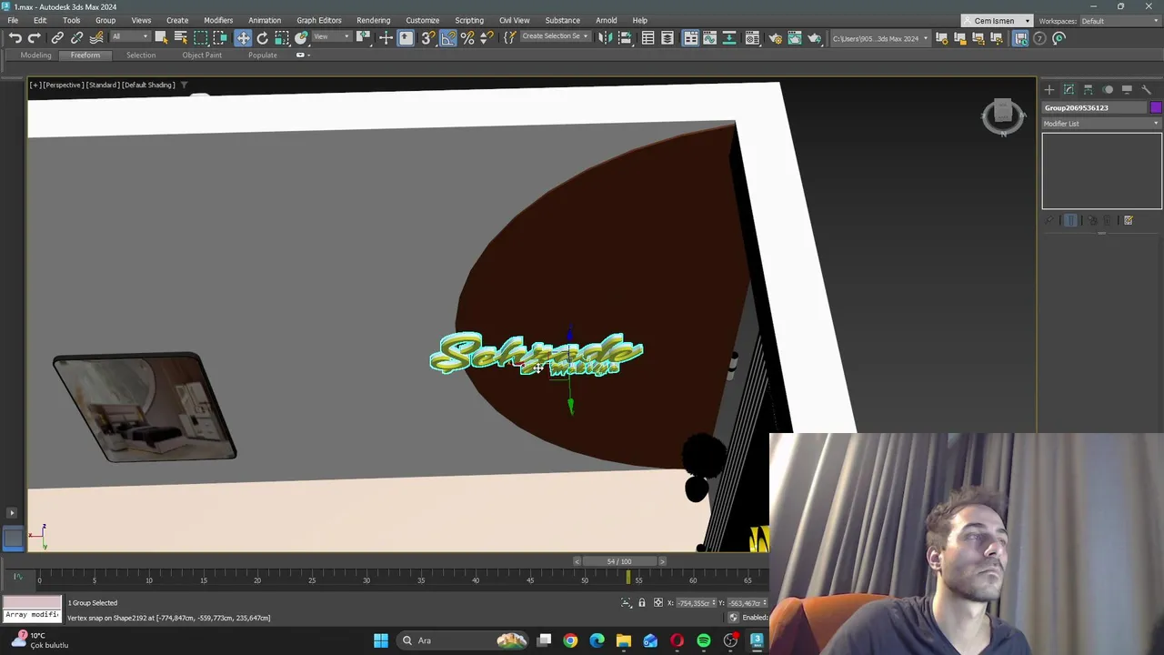Activate Bind to Space Warp tool
This screenshot has height=655, width=1164.
pyautogui.click(x=96, y=37)
